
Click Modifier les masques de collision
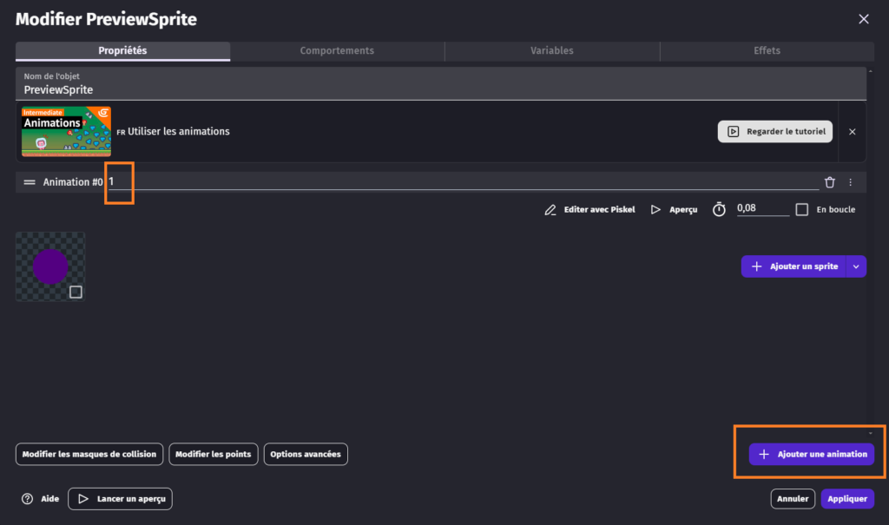[x=89, y=454]
